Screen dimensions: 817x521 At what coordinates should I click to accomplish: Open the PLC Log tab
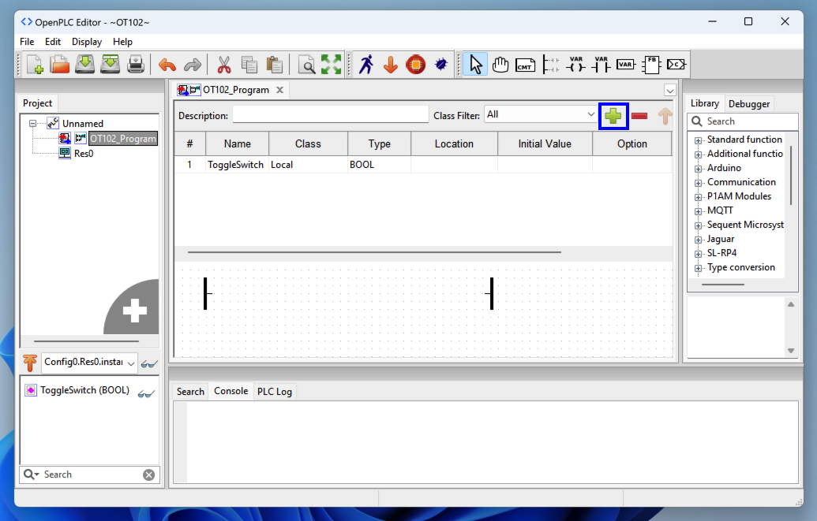(x=275, y=392)
